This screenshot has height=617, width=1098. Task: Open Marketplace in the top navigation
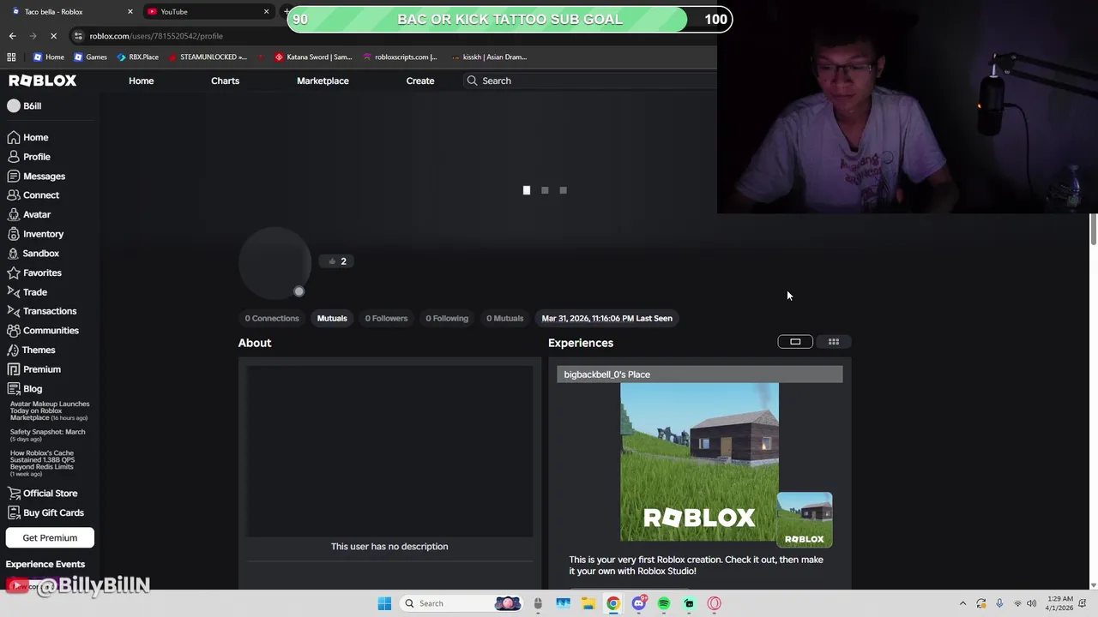point(323,81)
